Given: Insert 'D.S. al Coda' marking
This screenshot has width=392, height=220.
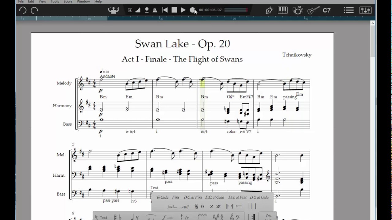Looking at the screenshot, I should point(259,197).
